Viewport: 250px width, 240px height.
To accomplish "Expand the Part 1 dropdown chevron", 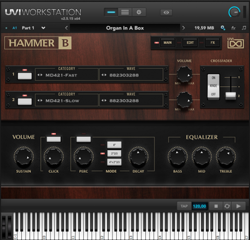I will [x=43, y=28].
